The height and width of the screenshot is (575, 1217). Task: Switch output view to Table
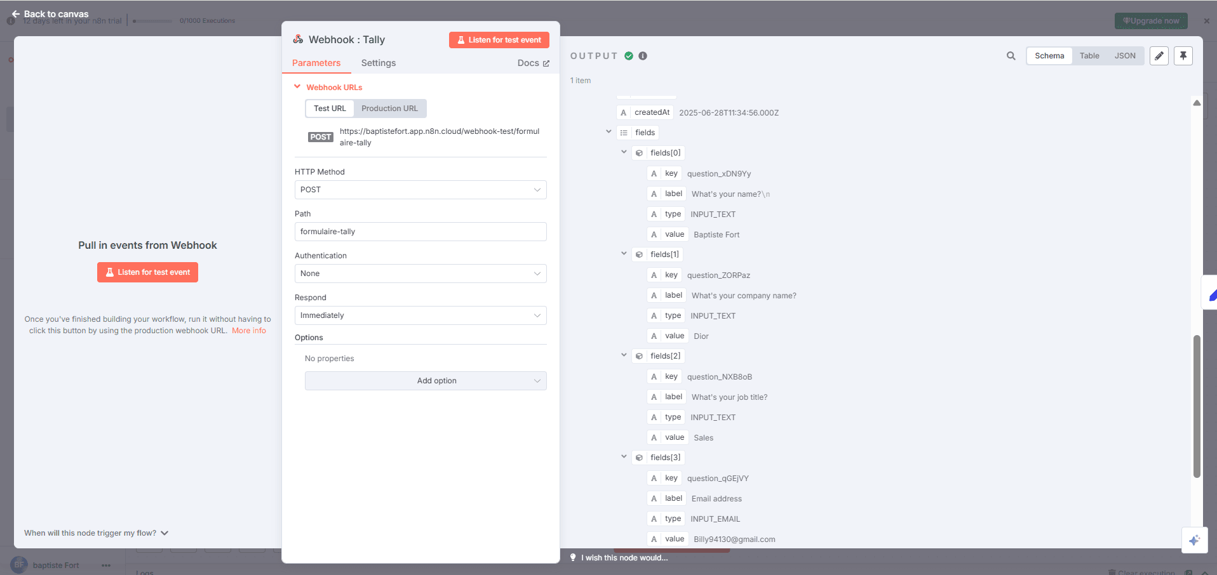1089,56
